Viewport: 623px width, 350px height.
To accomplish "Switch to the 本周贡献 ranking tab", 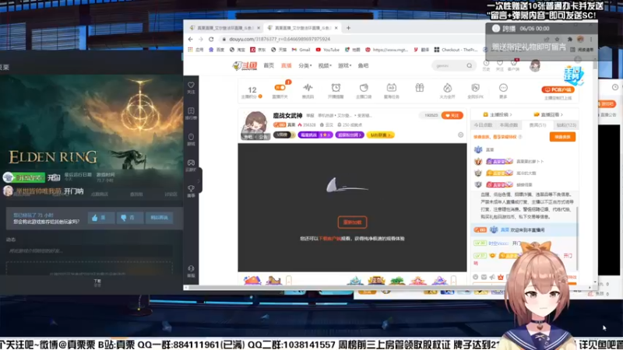I will tap(509, 125).
